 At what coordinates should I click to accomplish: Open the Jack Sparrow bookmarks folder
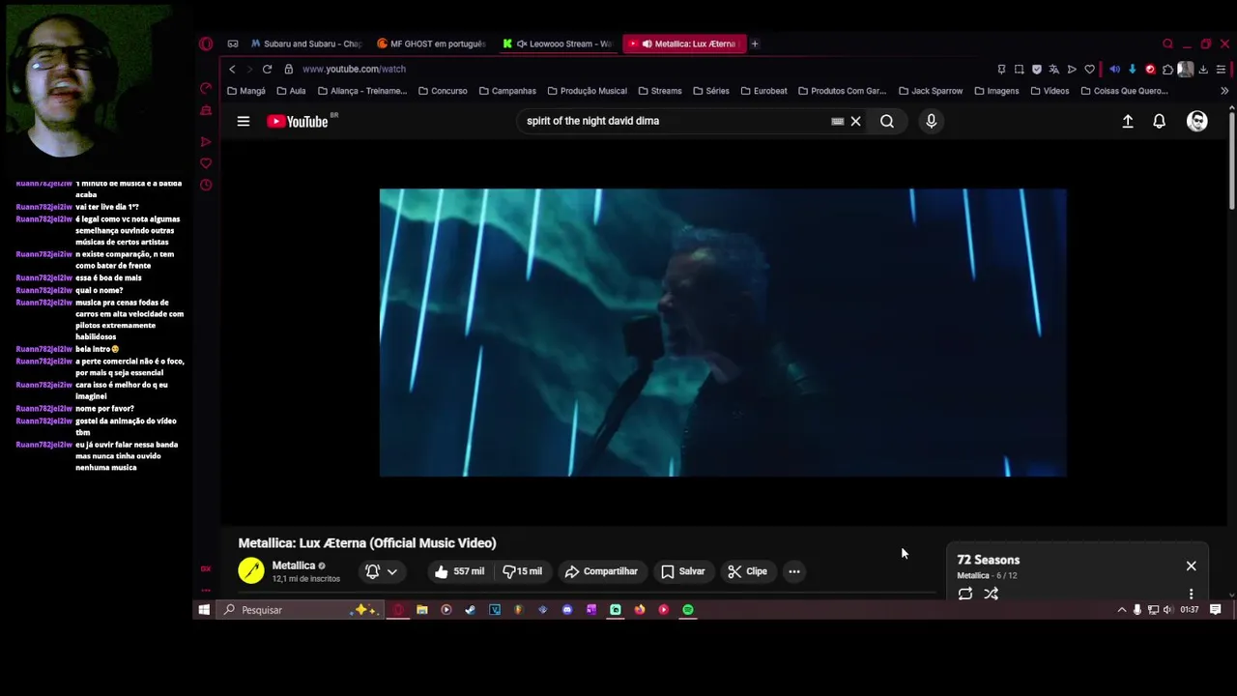coord(931,91)
